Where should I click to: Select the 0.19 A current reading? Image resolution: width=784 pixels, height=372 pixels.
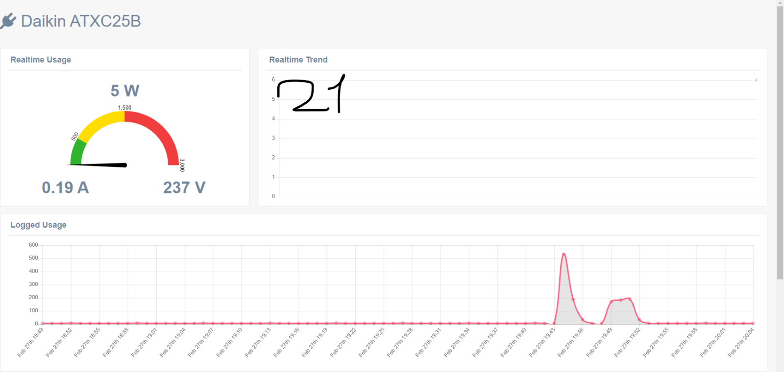point(65,187)
